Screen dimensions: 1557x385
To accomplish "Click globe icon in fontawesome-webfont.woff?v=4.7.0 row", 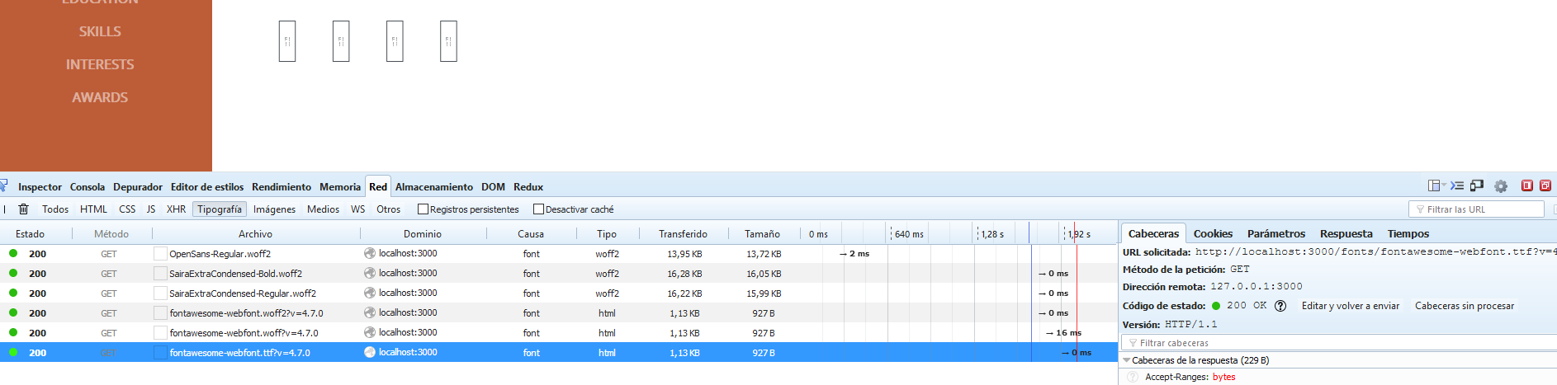I will (x=370, y=332).
